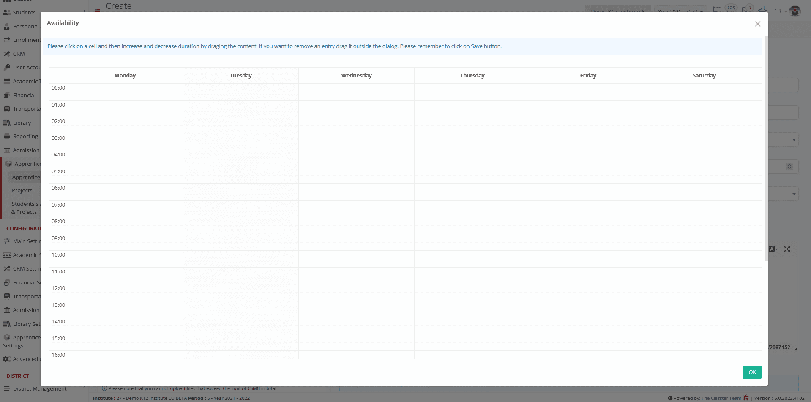Click the Advanced gears icon
Image resolution: width=811 pixels, height=402 pixels.
7,359
